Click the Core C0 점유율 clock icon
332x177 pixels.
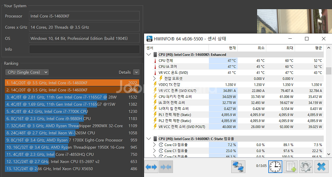pos(161,145)
